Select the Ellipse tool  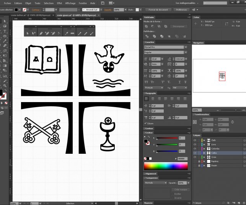[5, 36]
